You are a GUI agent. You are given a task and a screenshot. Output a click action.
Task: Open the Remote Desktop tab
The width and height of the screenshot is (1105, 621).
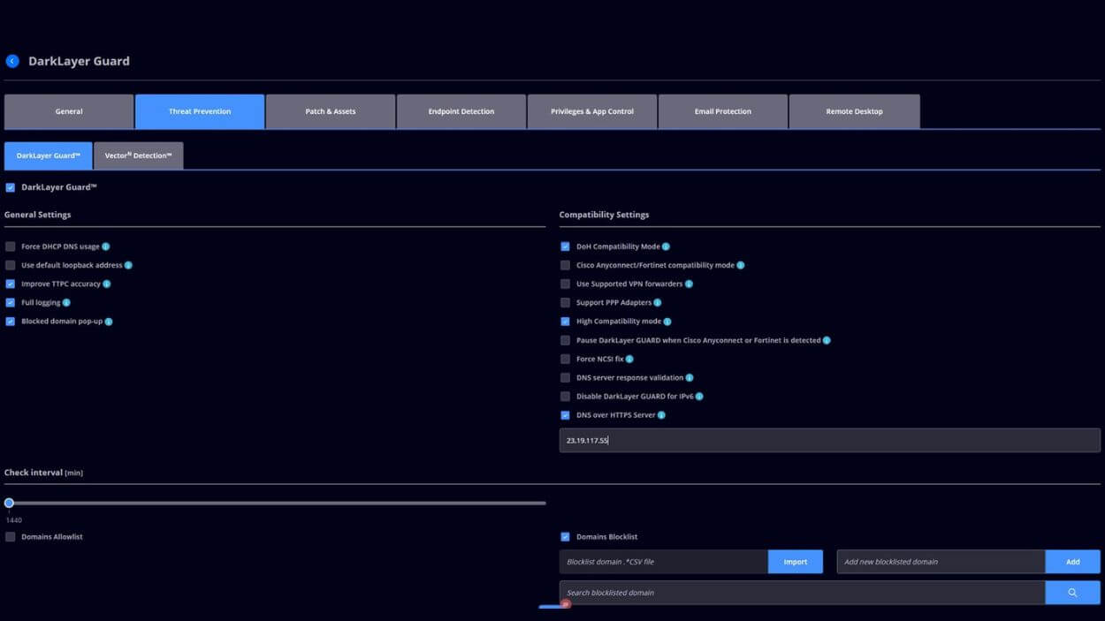click(x=854, y=111)
